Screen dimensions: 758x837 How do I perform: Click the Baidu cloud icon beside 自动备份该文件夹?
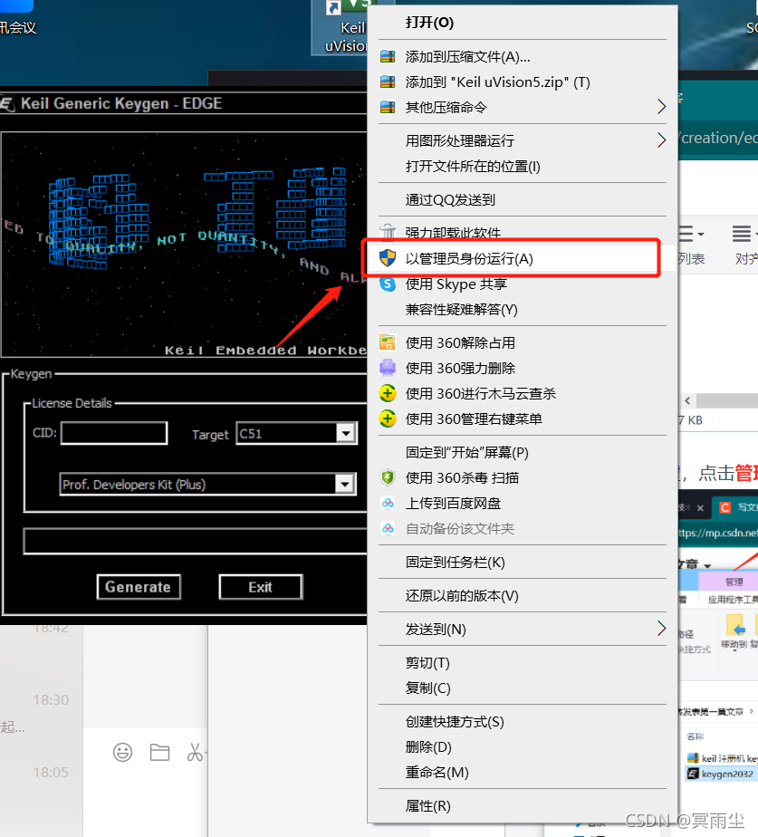[388, 528]
